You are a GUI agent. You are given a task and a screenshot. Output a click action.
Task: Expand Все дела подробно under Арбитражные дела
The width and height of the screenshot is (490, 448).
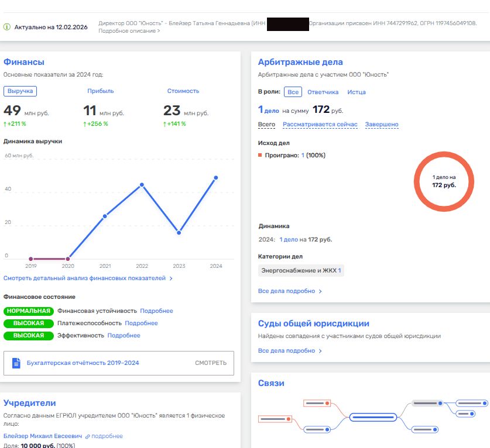[290, 291]
